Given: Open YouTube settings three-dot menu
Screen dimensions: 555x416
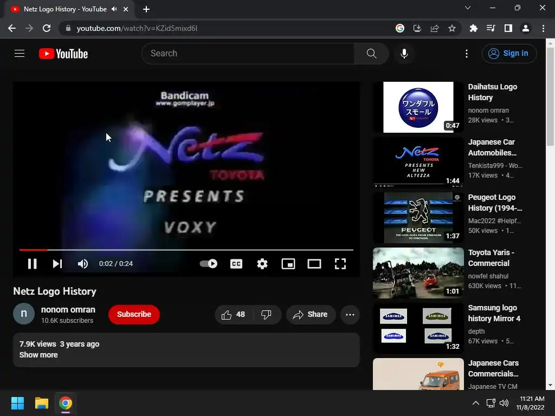Looking at the screenshot, I should coord(467,54).
